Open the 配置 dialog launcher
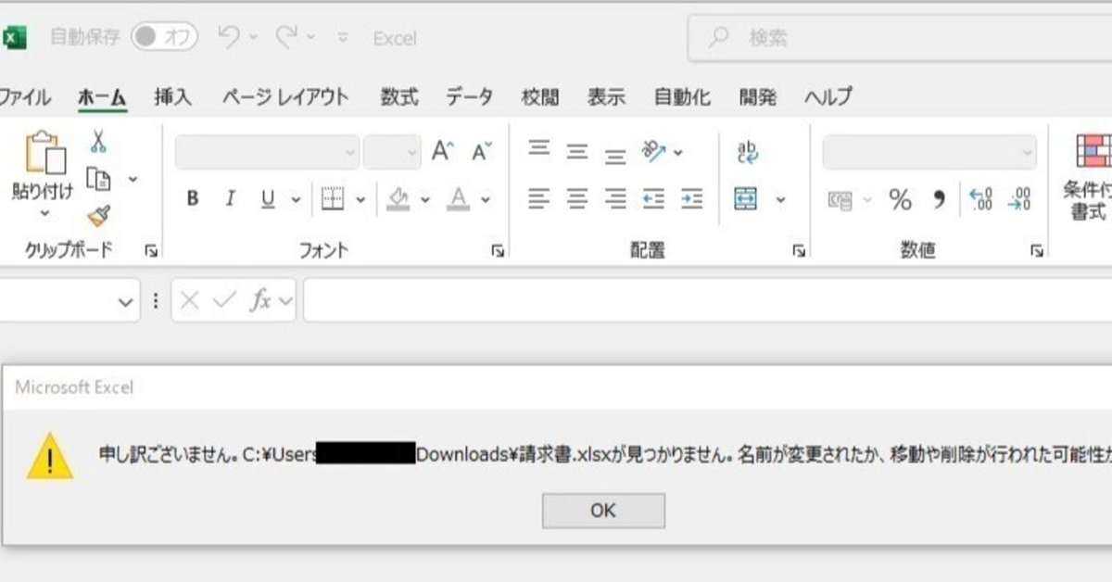The width and height of the screenshot is (1112, 582). [799, 250]
